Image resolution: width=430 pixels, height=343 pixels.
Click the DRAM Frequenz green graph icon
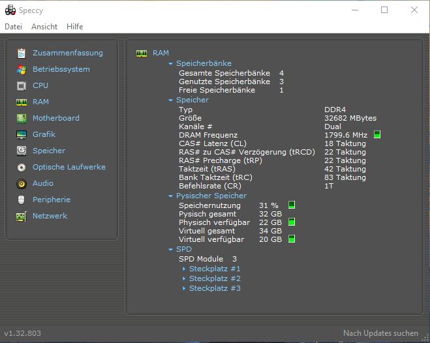(377, 134)
